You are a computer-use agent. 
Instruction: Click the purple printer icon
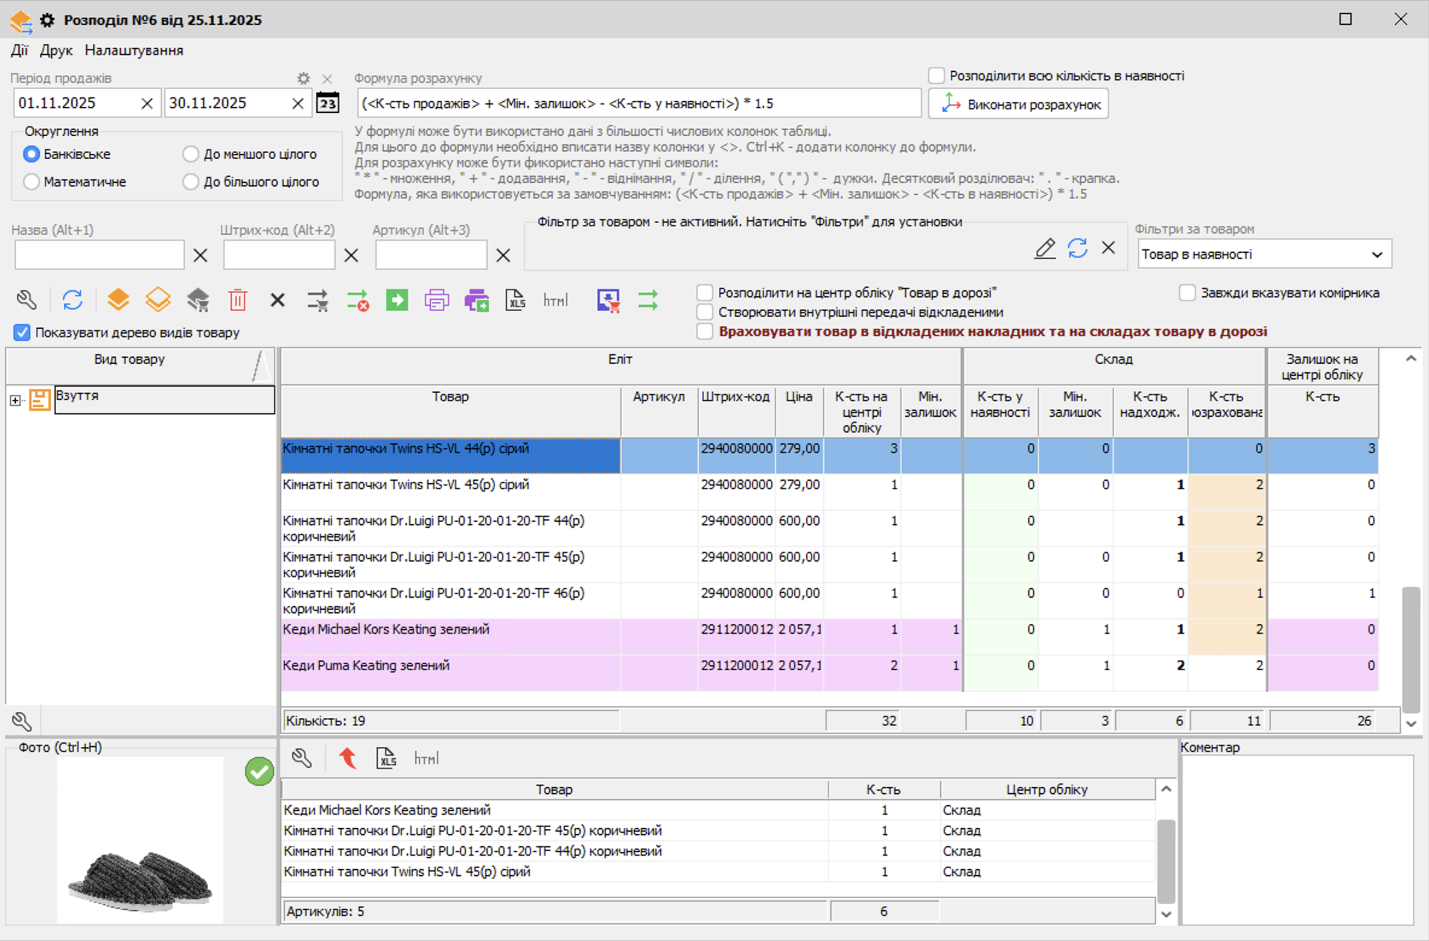[436, 300]
